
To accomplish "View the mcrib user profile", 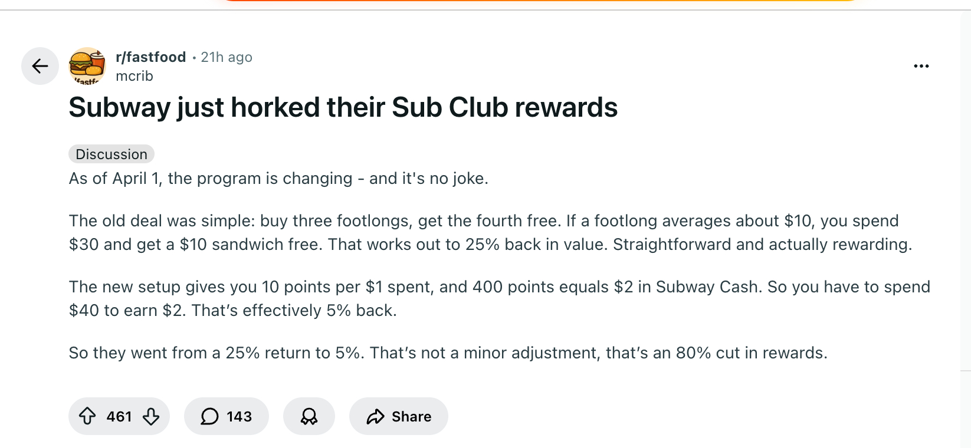I will pos(135,76).
